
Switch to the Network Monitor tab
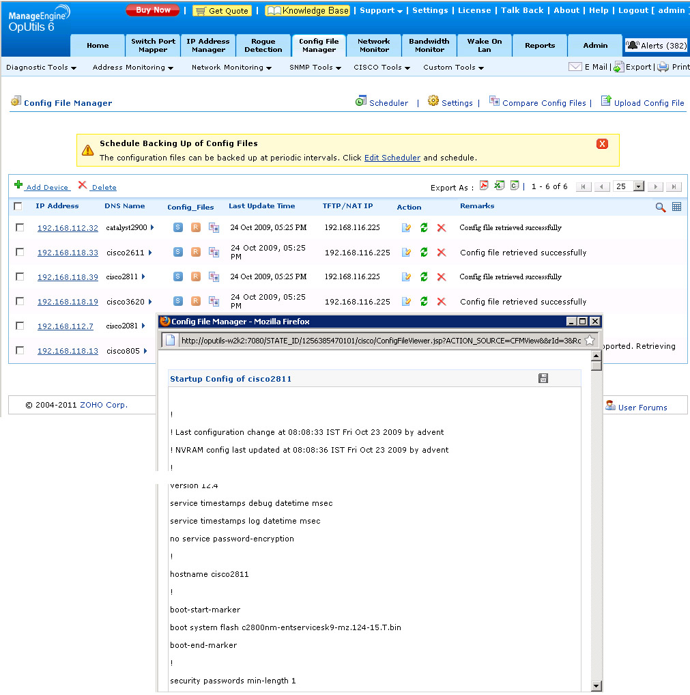[x=374, y=45]
